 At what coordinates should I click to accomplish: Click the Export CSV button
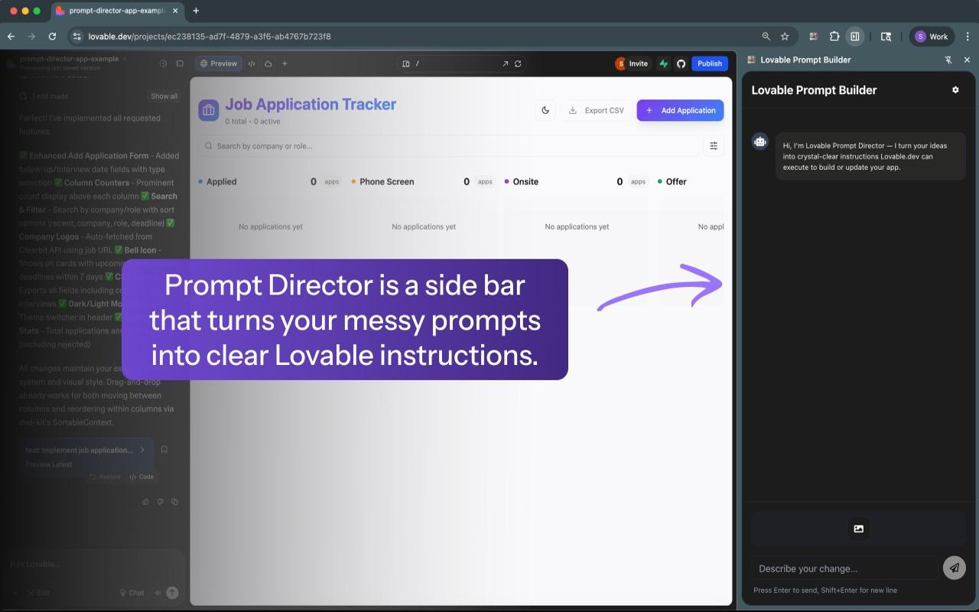click(x=597, y=110)
